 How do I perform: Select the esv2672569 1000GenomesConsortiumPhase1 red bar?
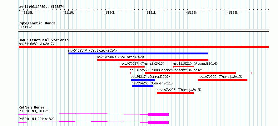[x=190, y=73]
